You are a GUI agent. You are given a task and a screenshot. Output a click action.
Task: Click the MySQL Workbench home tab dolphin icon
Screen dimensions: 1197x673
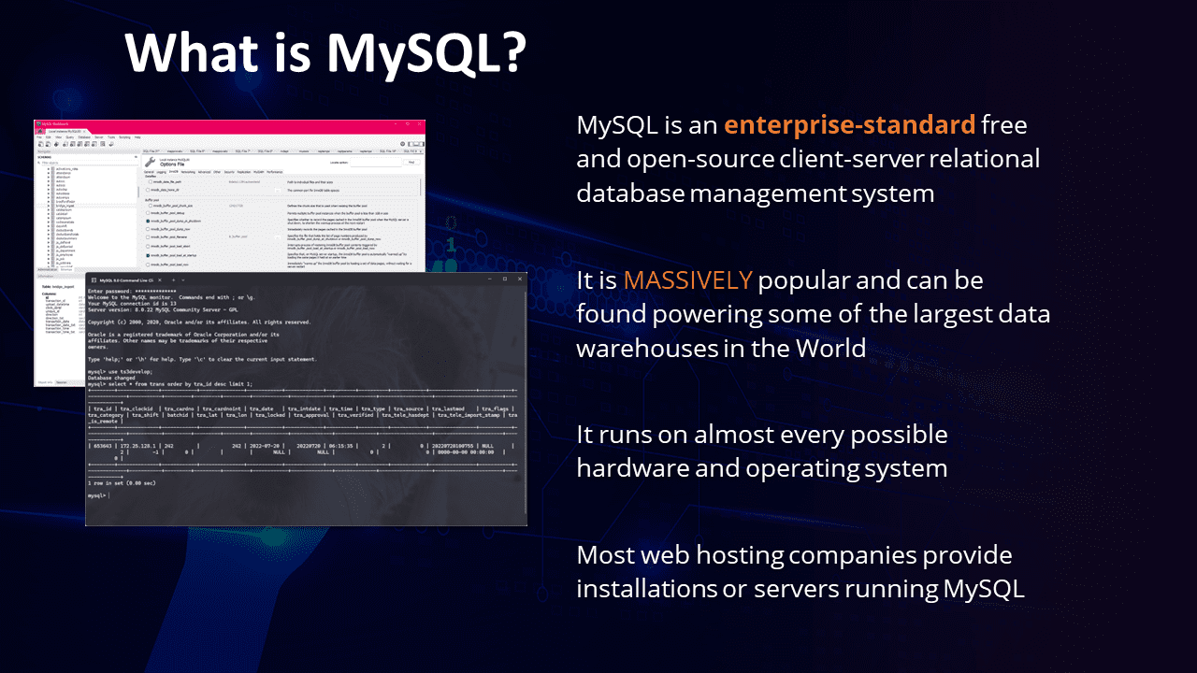39,130
